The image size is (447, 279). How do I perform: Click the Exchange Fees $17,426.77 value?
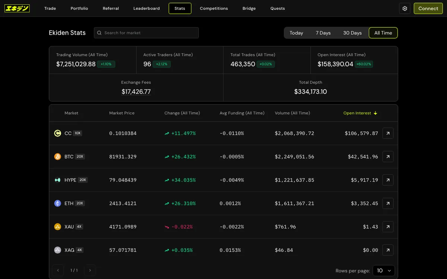click(x=136, y=92)
